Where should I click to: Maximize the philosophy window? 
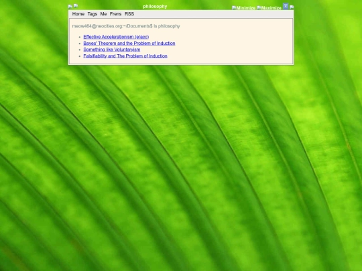coord(269,8)
